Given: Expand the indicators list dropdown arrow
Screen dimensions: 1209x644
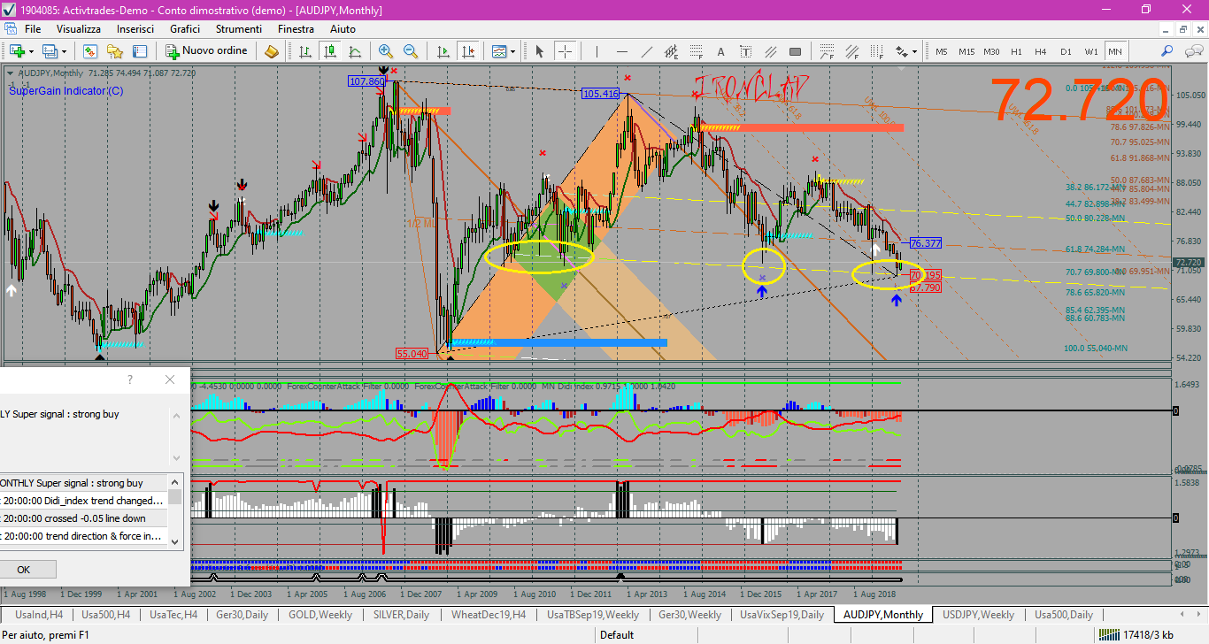Looking at the screenshot, I should (x=513, y=51).
